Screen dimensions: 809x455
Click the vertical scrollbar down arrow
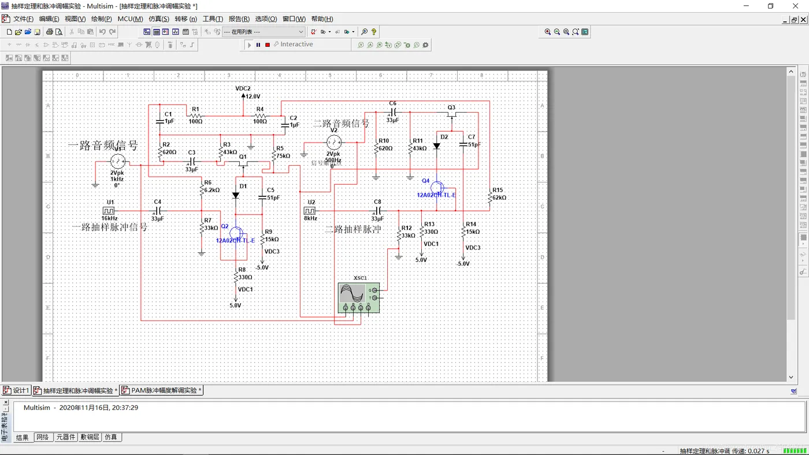[791, 377]
